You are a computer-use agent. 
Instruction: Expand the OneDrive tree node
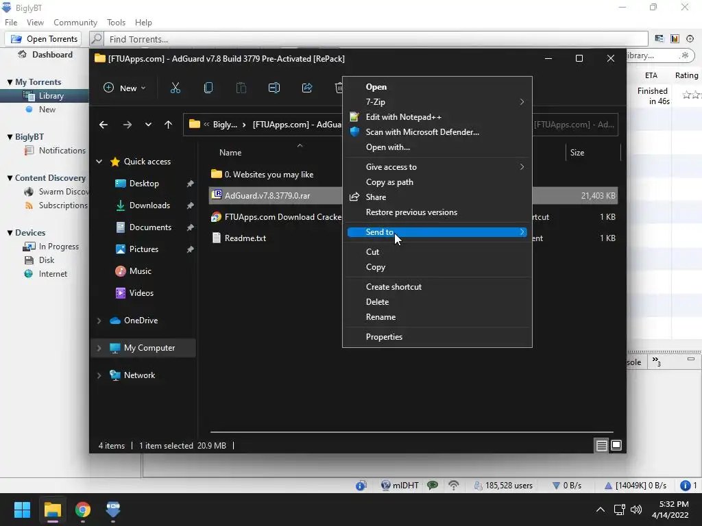pyautogui.click(x=99, y=321)
